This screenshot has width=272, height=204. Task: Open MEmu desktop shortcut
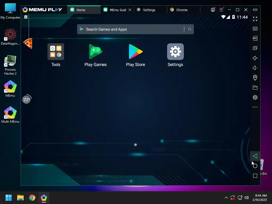10,89
